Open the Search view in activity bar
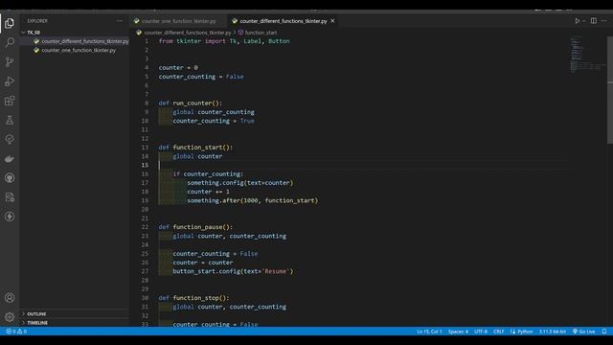 pos(10,42)
